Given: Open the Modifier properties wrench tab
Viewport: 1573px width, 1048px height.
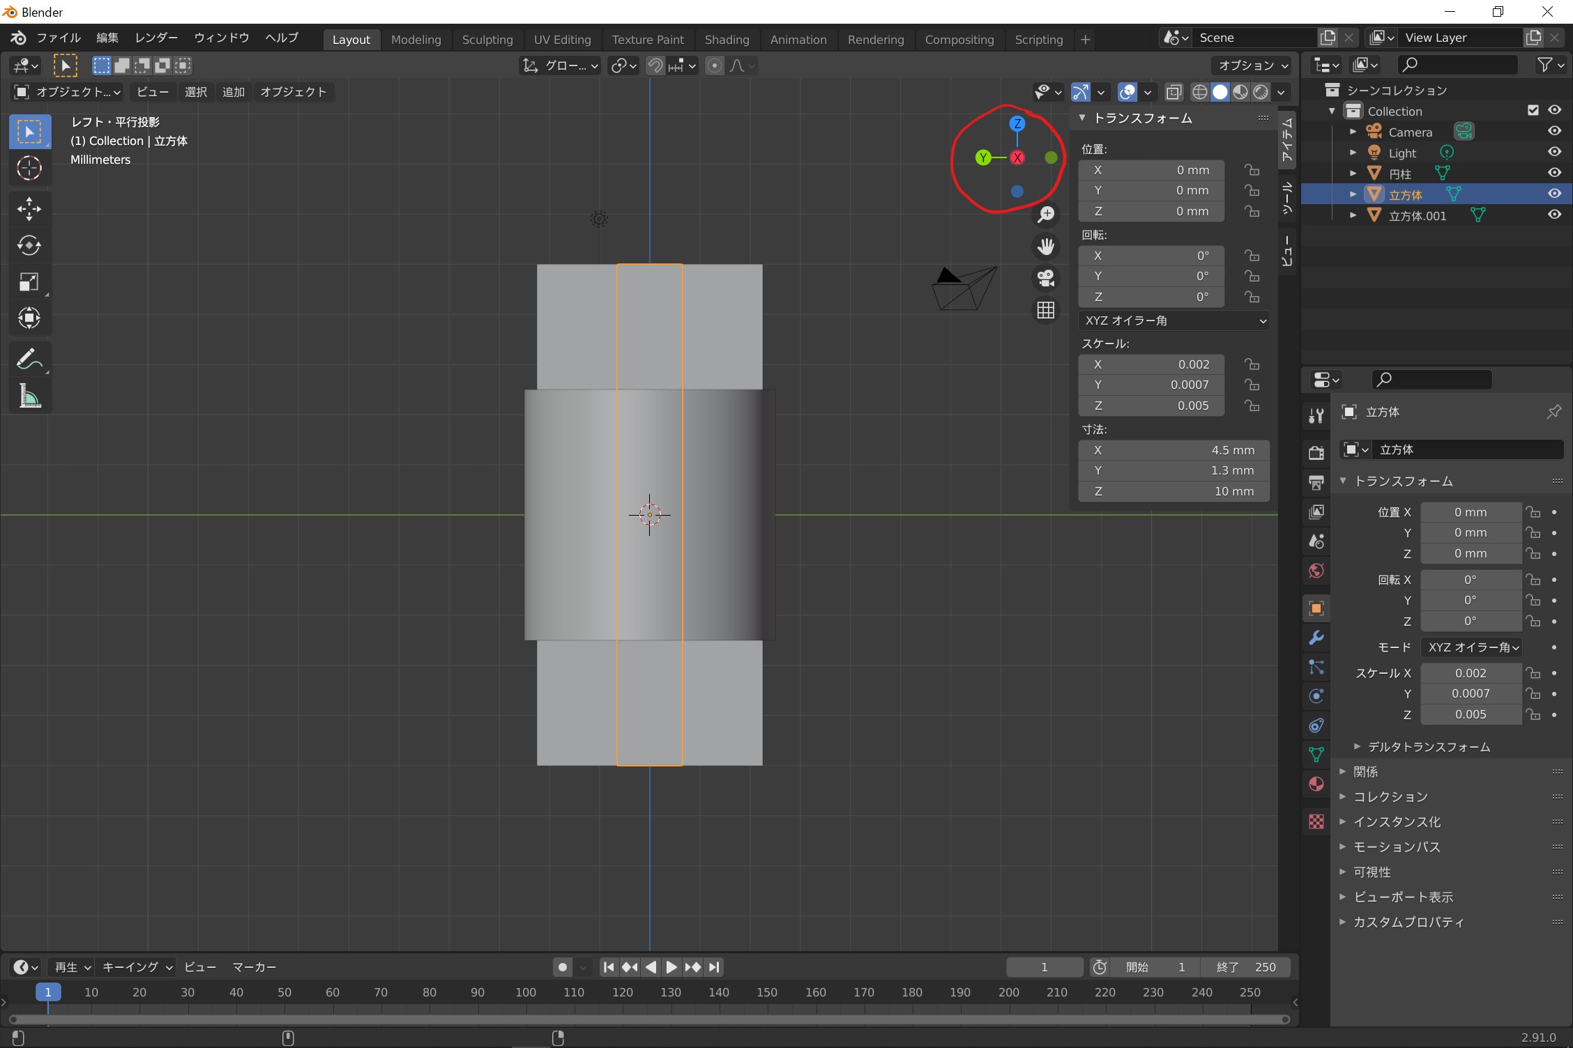Looking at the screenshot, I should click(1316, 638).
